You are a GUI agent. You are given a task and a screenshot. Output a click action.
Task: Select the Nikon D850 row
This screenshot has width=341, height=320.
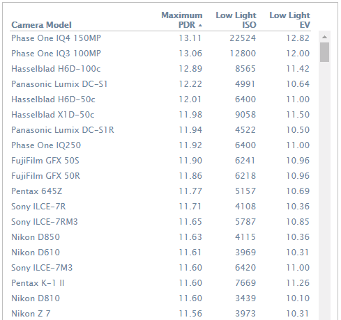pyautogui.click(x=160, y=237)
